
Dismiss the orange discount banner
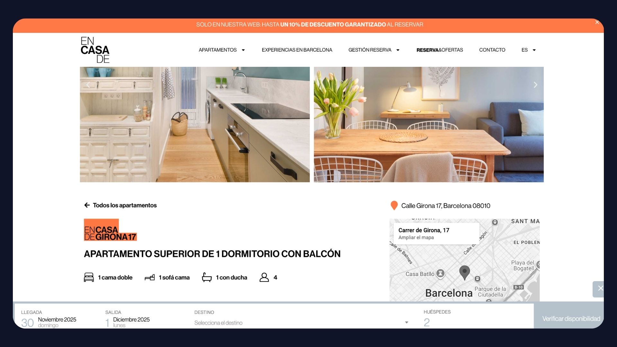(x=597, y=22)
